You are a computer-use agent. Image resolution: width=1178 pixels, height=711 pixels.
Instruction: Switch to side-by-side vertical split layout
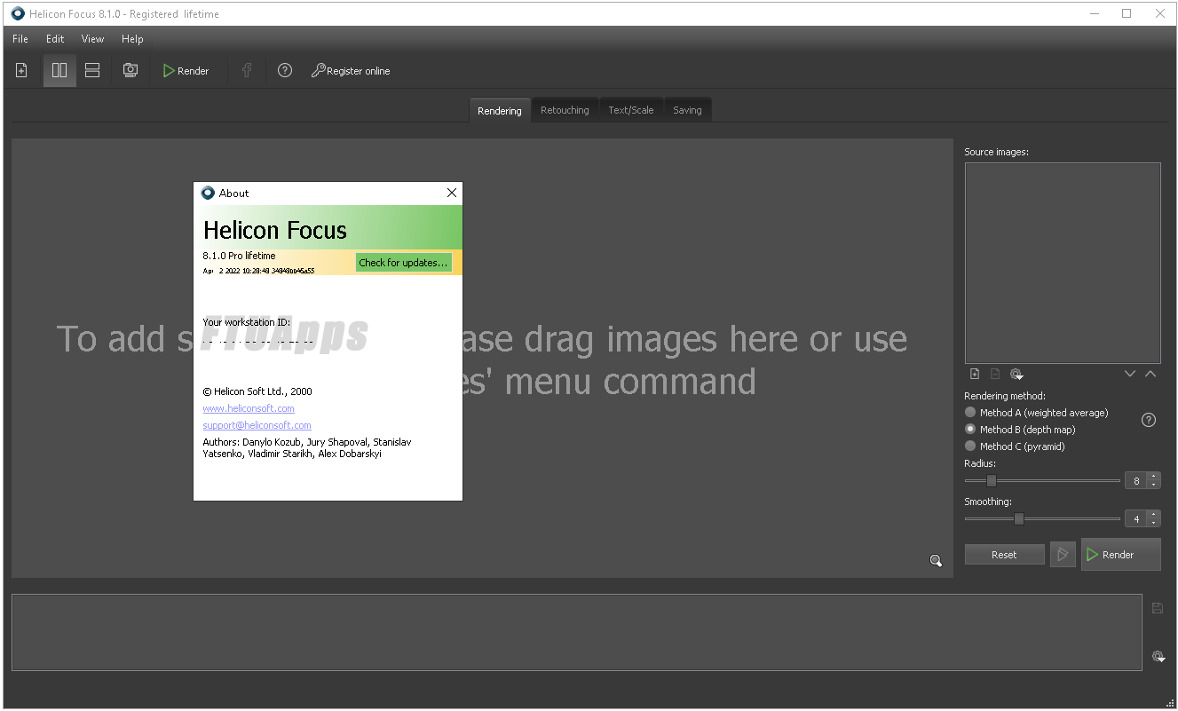tap(59, 70)
